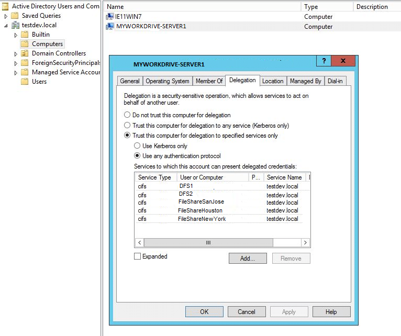Viewport: 401px width, 336px height.
Task: Expand the Builtin tree node
Action: tap(16, 35)
